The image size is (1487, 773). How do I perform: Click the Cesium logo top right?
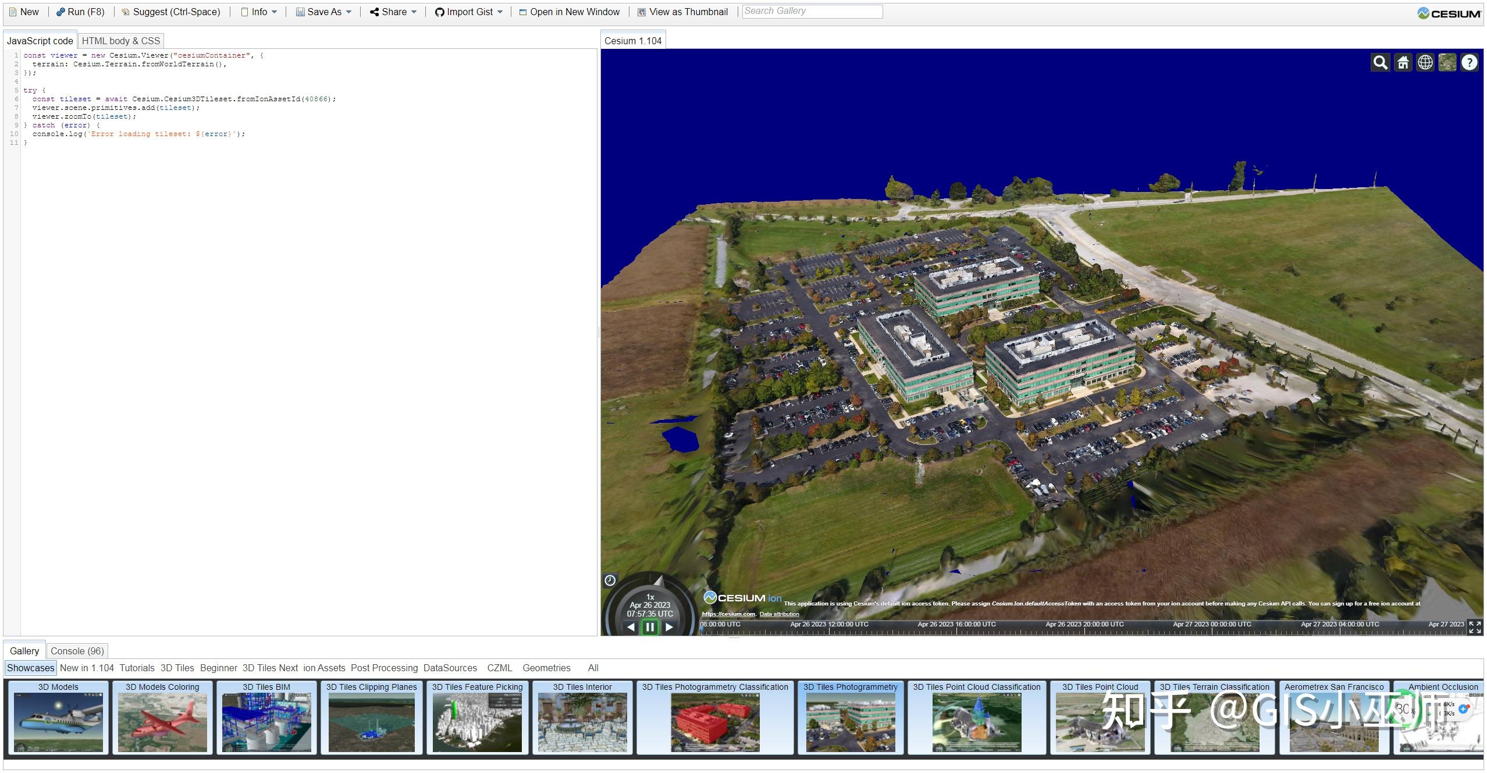click(x=1449, y=13)
